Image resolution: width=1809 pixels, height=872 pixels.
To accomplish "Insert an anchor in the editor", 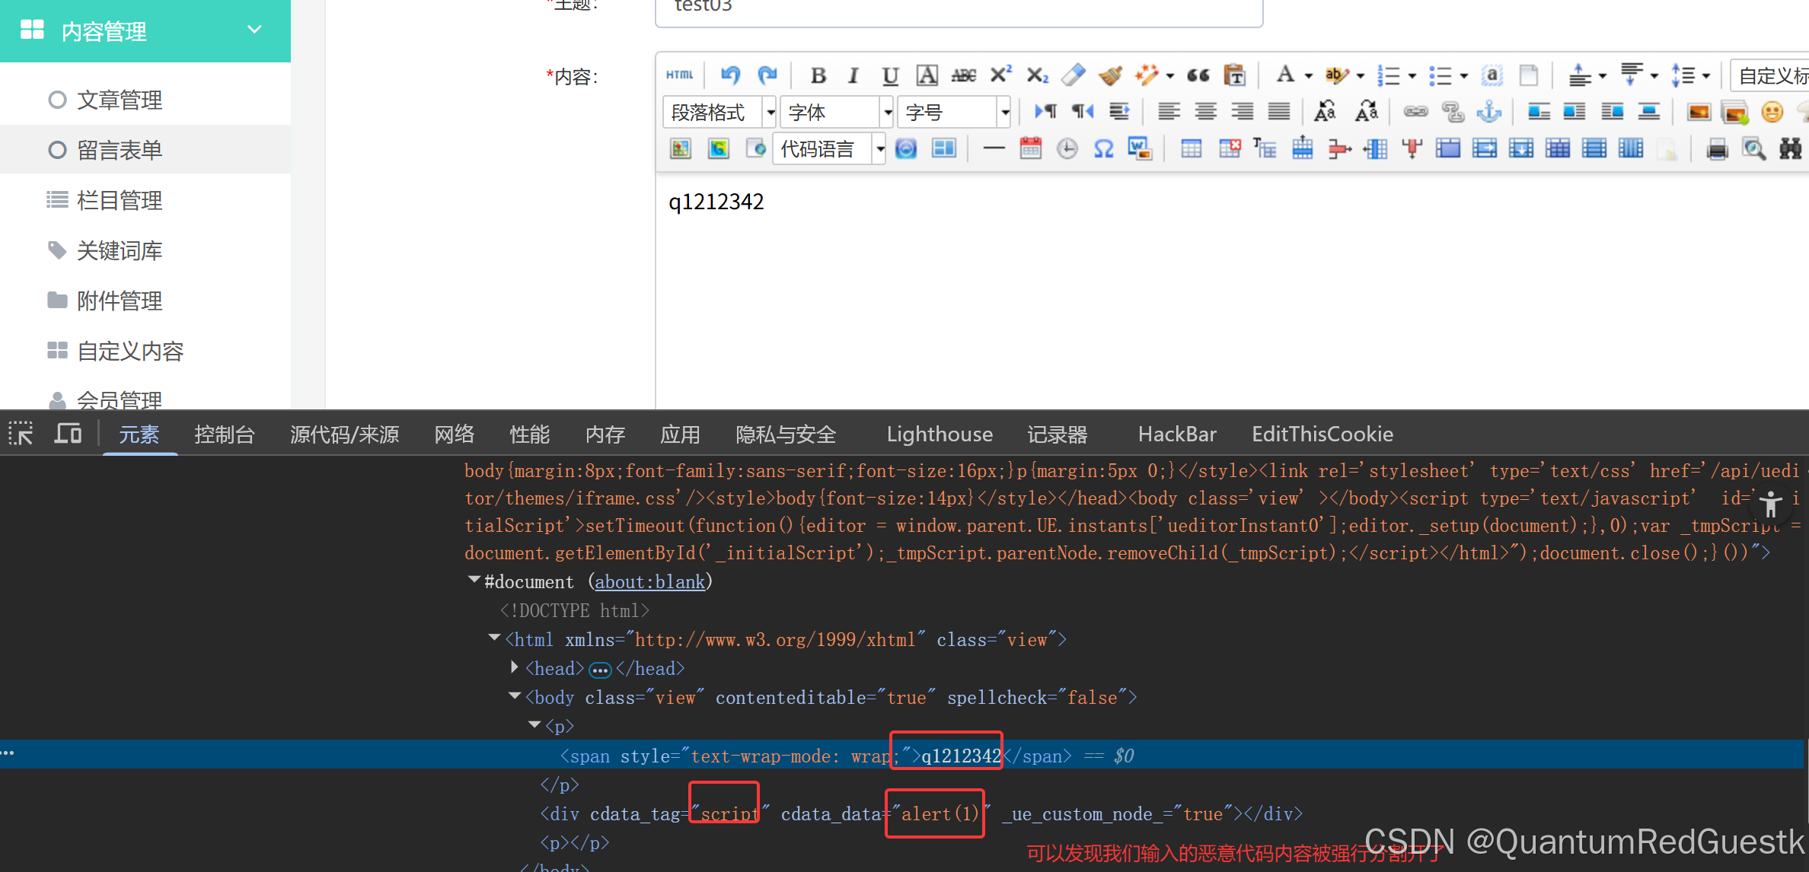I will pos(1488,113).
